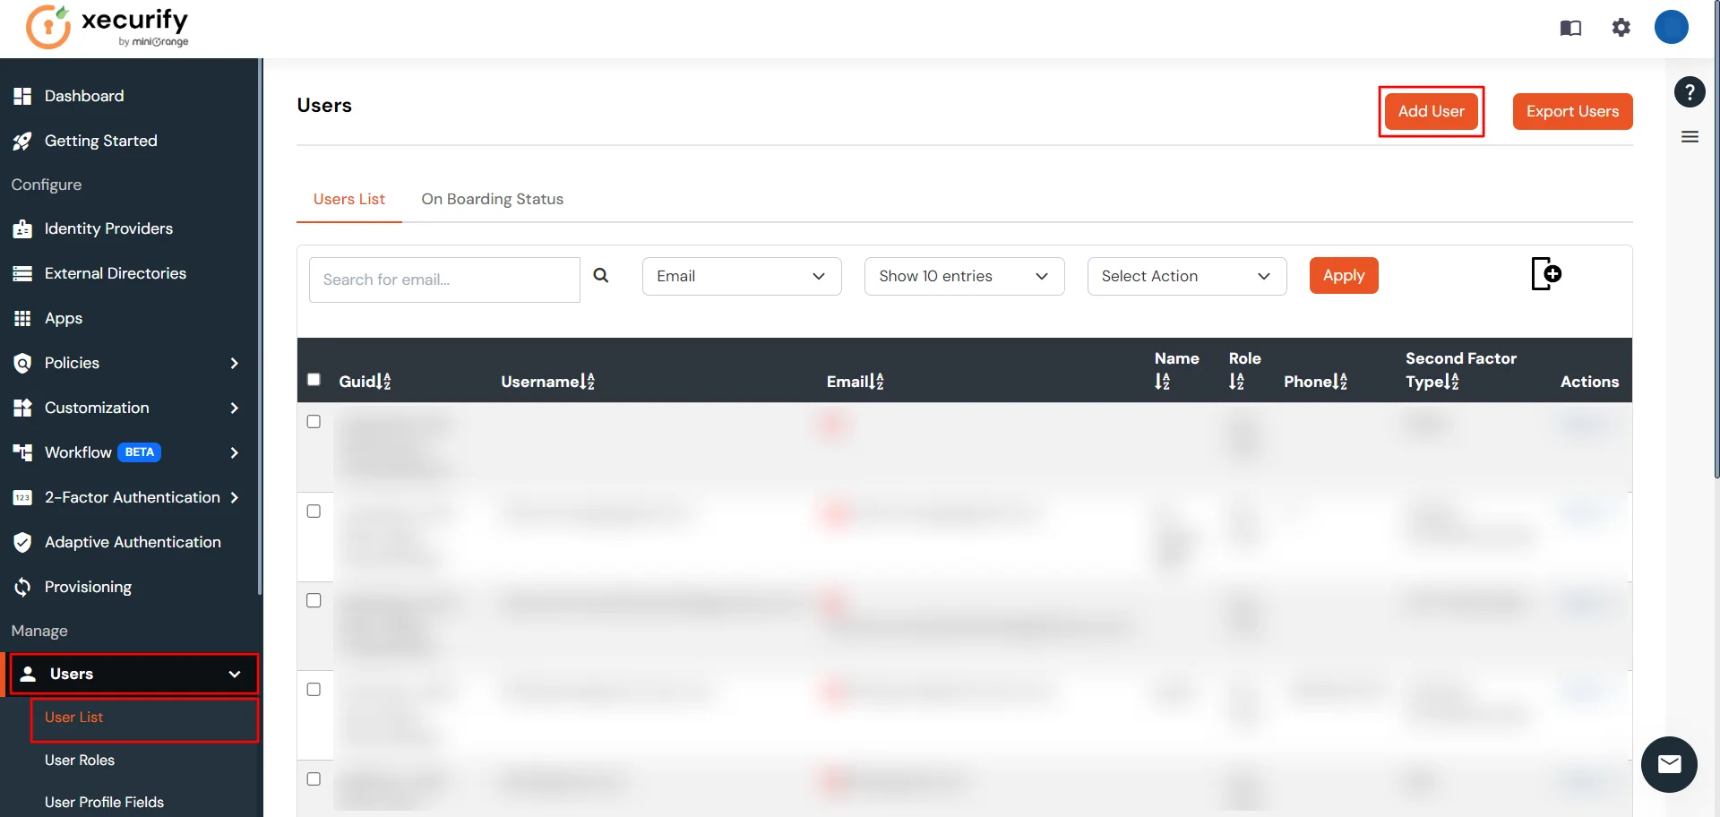Switch to the On Boarding Status tab

point(492,199)
